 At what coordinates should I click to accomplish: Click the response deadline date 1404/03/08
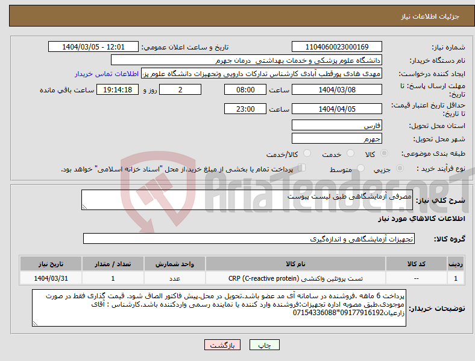click(x=337, y=89)
